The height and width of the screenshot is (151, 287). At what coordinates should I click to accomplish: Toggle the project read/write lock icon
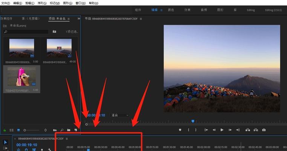[x=5, y=130]
